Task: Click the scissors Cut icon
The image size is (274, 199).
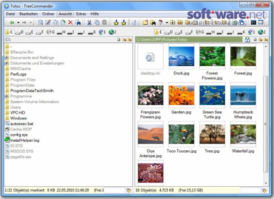Action: coord(89,22)
